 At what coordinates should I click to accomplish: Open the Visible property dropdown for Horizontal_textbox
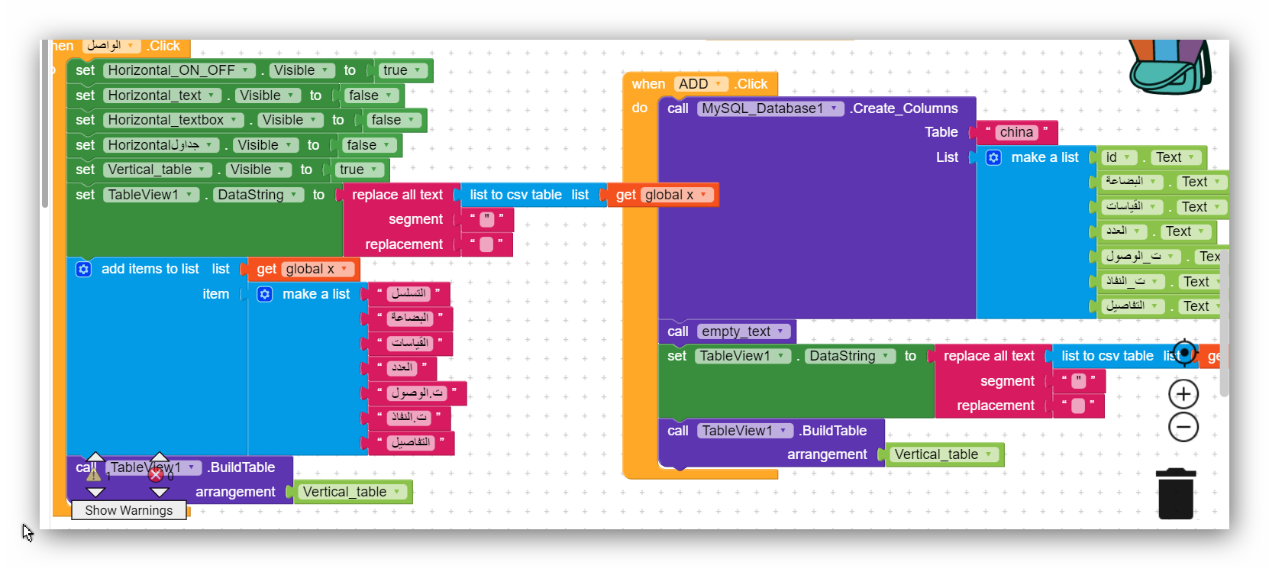point(291,120)
